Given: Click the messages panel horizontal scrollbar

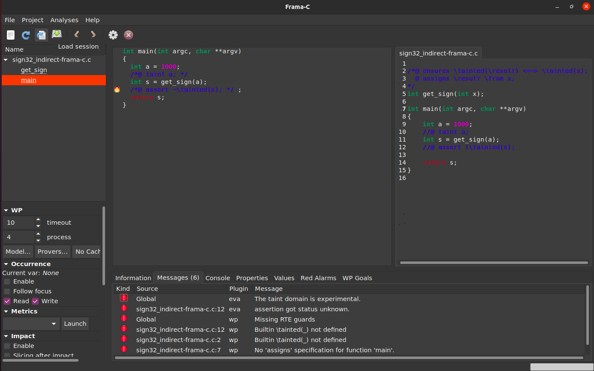Looking at the screenshot, I should (x=349, y=358).
